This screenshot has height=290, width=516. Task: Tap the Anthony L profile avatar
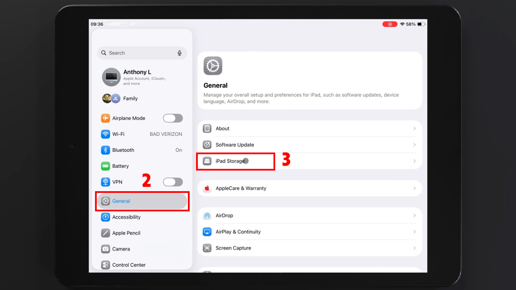click(111, 77)
